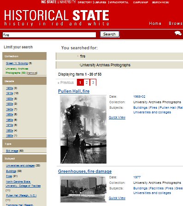Viewport: 183px width, 206px height.
Task: Open the chat speech bubbles icon
Action: point(178,33)
